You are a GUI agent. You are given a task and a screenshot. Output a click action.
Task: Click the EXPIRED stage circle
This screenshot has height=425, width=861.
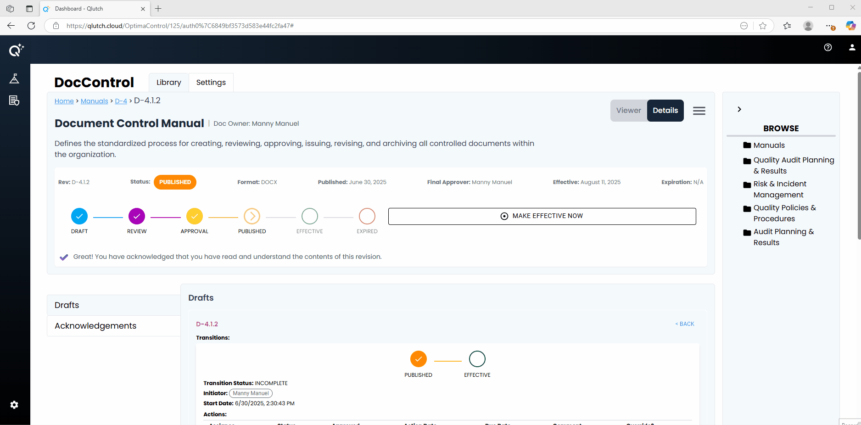click(x=367, y=216)
